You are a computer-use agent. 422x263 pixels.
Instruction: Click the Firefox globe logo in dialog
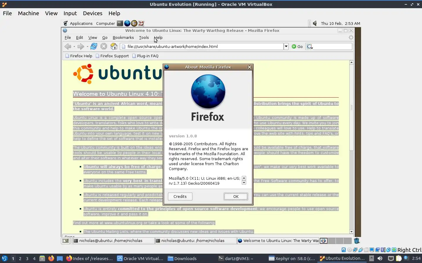pyautogui.click(x=208, y=91)
